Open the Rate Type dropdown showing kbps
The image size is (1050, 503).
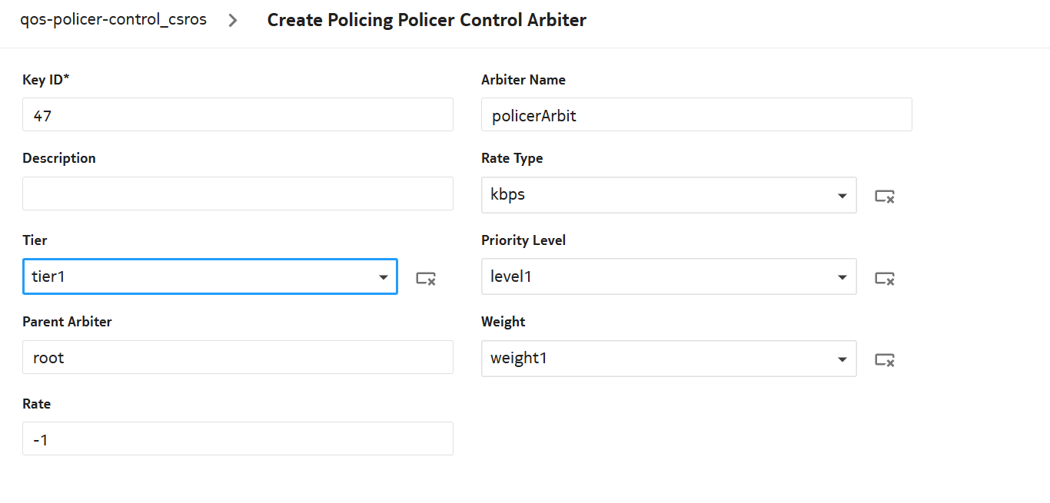coord(668,195)
